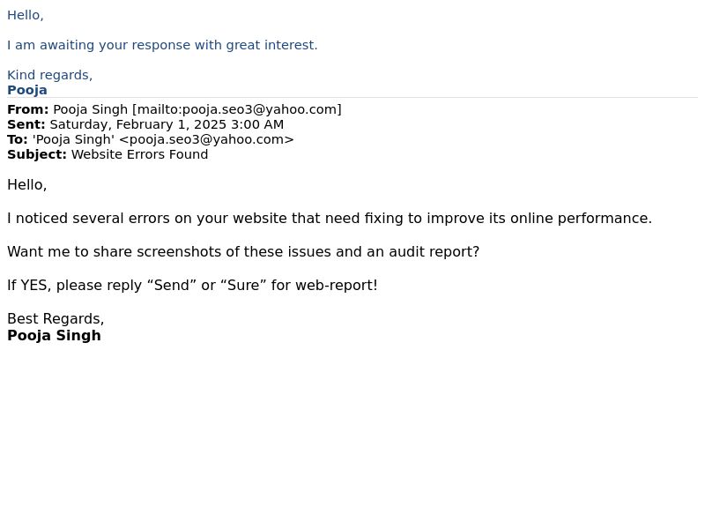Click the horizontal divider line below Pooja
This screenshot has height=529, width=705.
click(352, 98)
